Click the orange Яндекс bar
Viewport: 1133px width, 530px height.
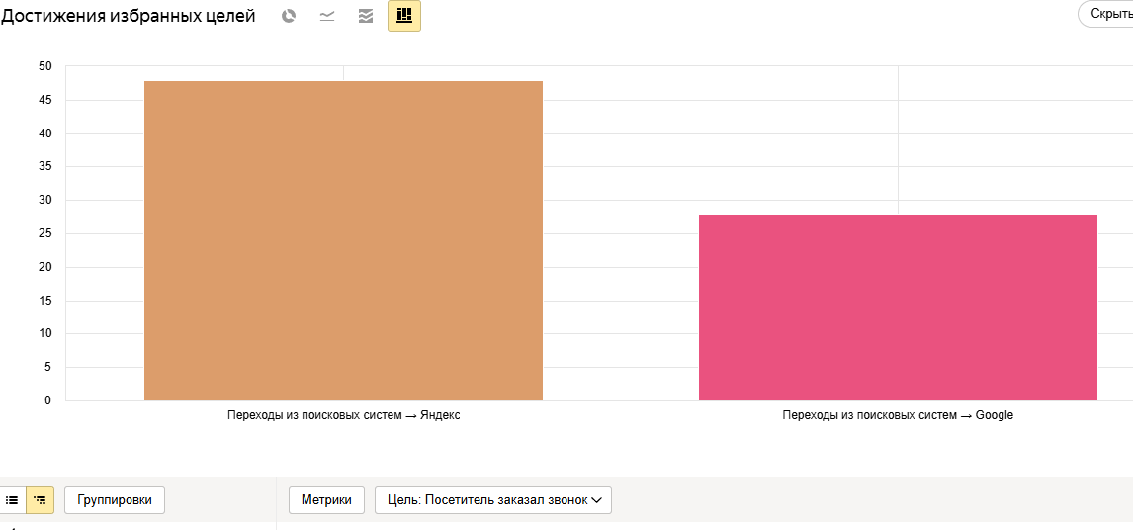point(343,241)
